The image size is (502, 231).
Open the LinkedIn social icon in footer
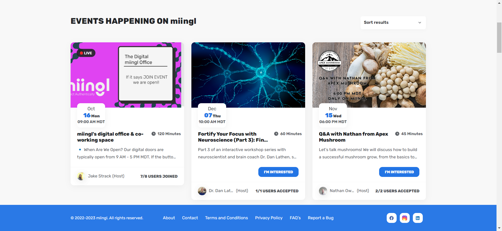coord(418,218)
